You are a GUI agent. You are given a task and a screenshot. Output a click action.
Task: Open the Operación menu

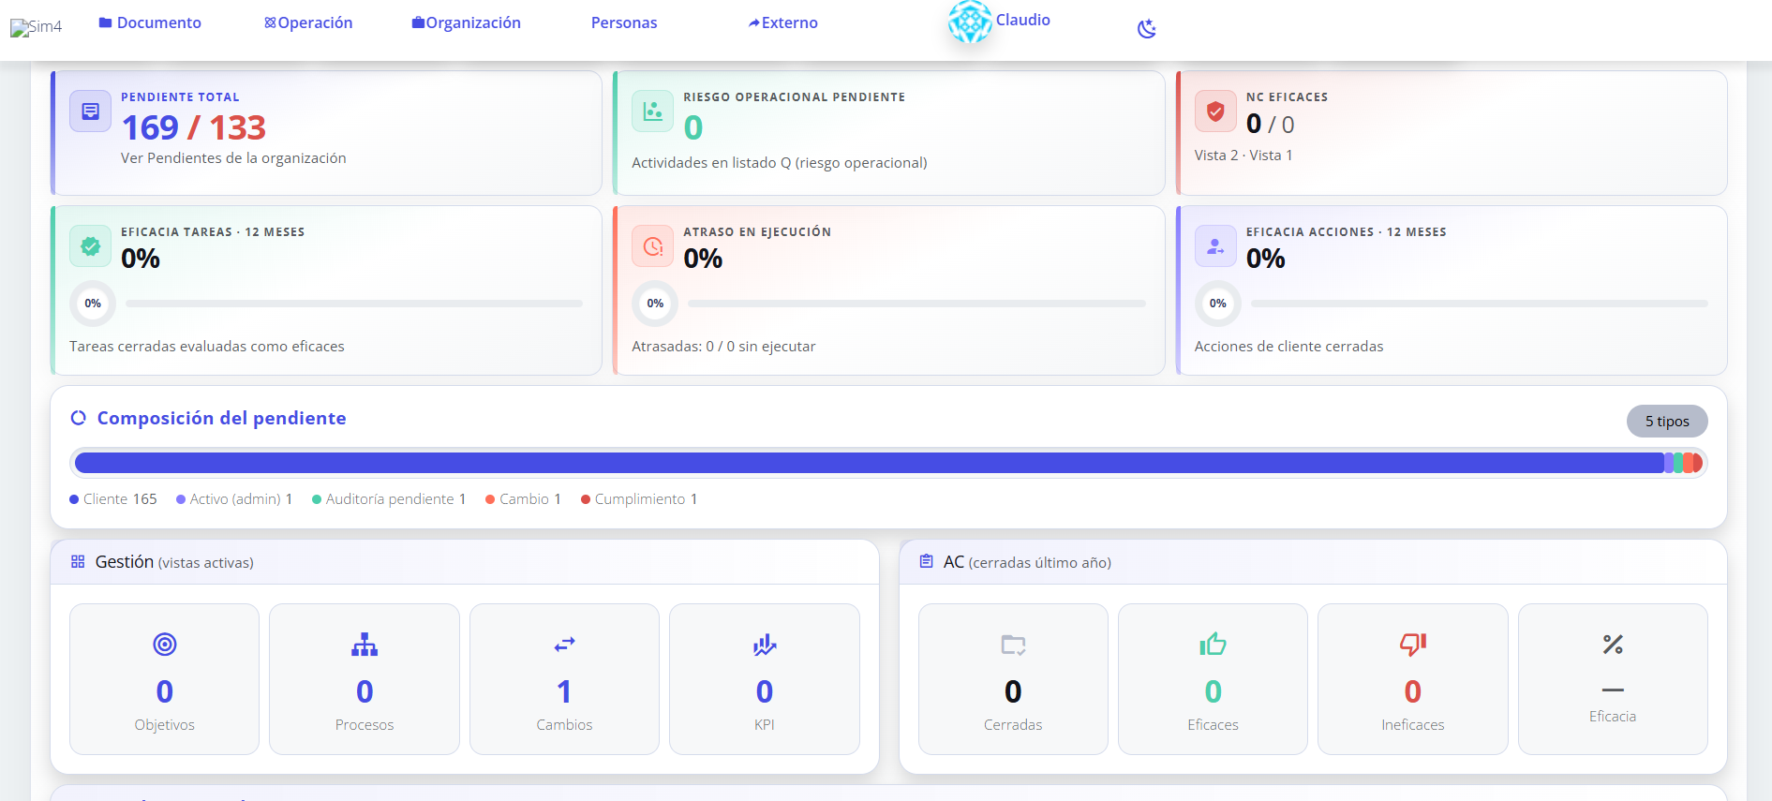point(308,22)
